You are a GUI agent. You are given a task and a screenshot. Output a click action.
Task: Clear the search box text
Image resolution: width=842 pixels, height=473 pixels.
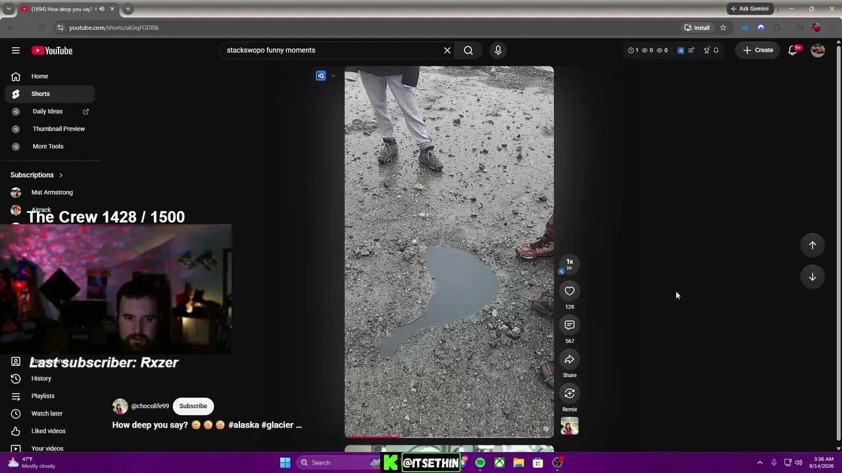tap(447, 50)
